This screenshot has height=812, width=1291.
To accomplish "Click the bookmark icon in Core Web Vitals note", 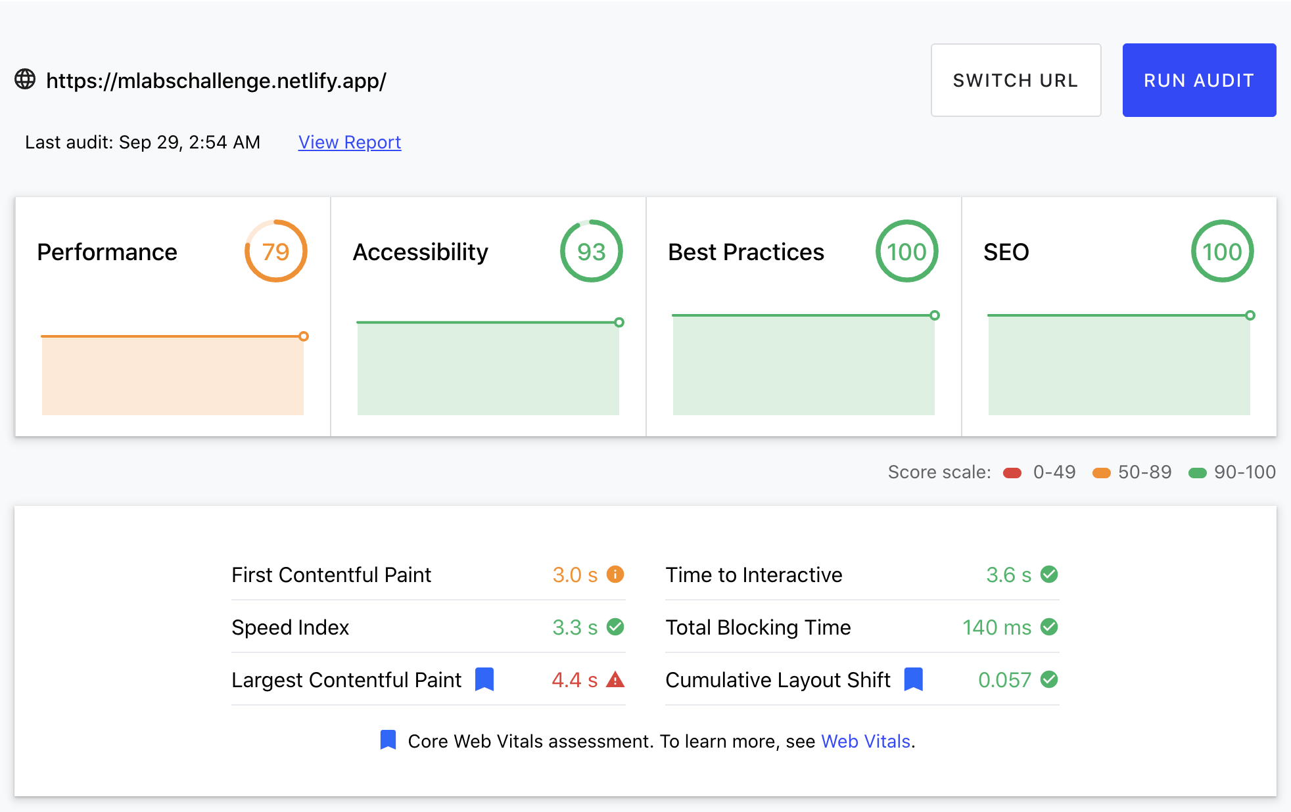I will 388,740.
